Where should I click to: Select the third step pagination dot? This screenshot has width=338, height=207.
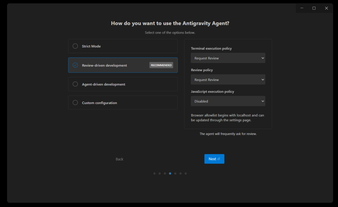click(165, 173)
